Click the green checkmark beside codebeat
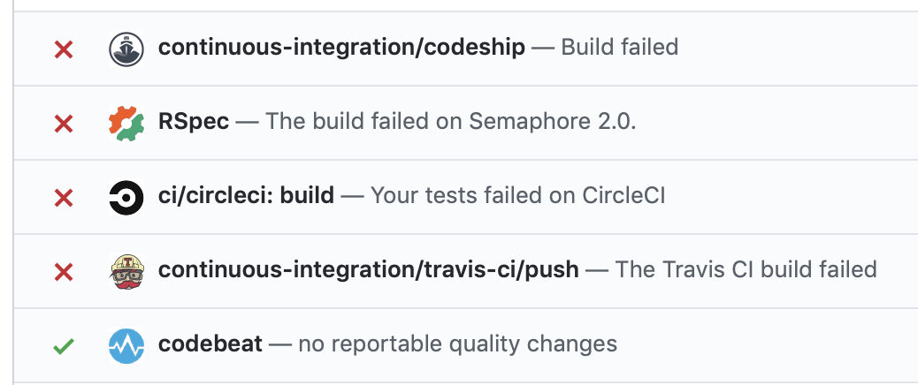 [x=64, y=346]
